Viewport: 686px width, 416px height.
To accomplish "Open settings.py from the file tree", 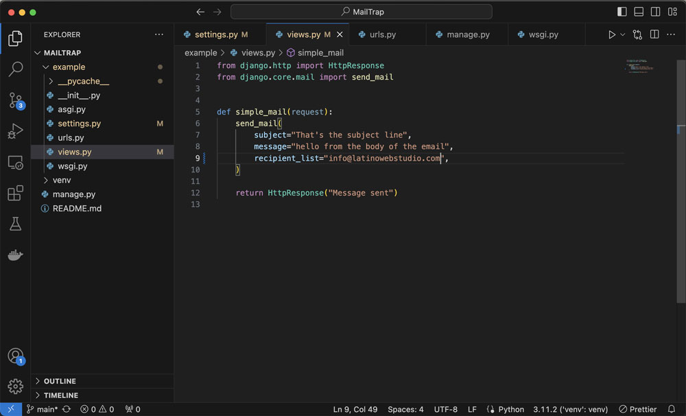I will click(x=102, y=124).
